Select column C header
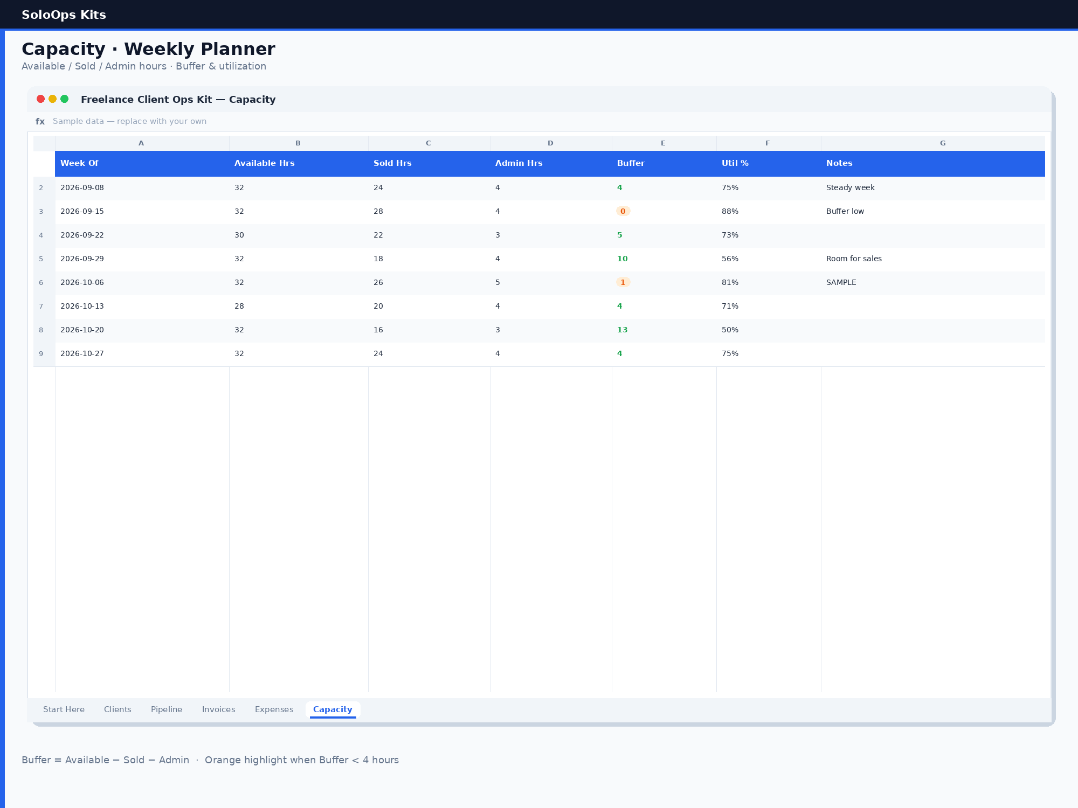 click(429, 143)
